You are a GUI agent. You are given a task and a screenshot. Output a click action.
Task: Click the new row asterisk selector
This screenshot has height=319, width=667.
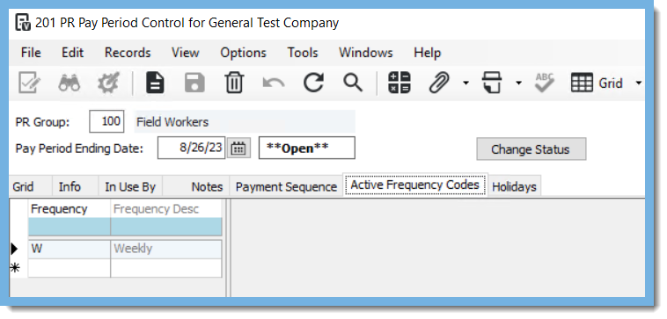click(15, 268)
